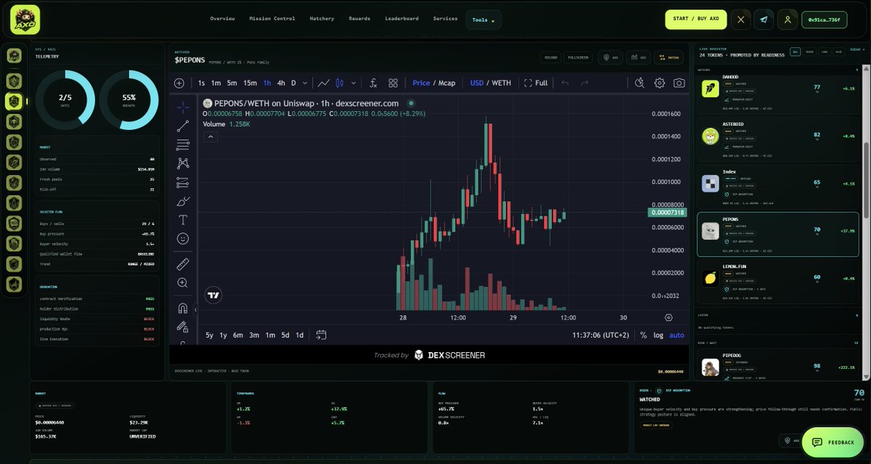Click the quick search lightning icon

[639, 83]
